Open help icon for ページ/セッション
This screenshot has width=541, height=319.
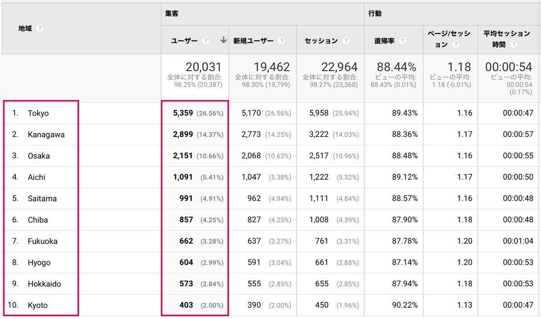(x=455, y=45)
